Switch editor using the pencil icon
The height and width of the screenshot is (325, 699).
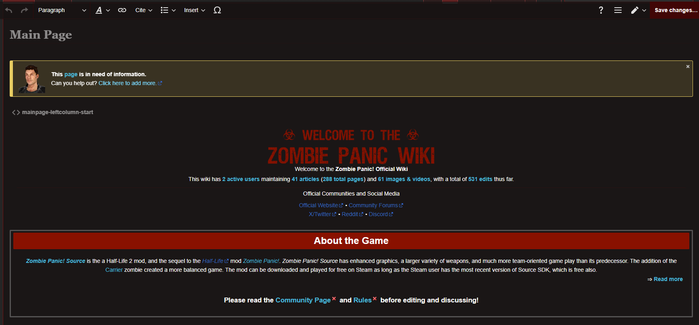(x=638, y=10)
